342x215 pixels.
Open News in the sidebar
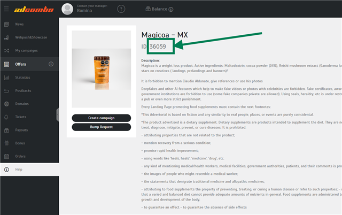pyautogui.click(x=29, y=24)
